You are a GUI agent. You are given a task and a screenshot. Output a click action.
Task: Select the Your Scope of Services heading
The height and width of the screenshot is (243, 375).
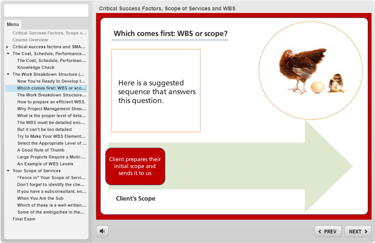pos(37,171)
